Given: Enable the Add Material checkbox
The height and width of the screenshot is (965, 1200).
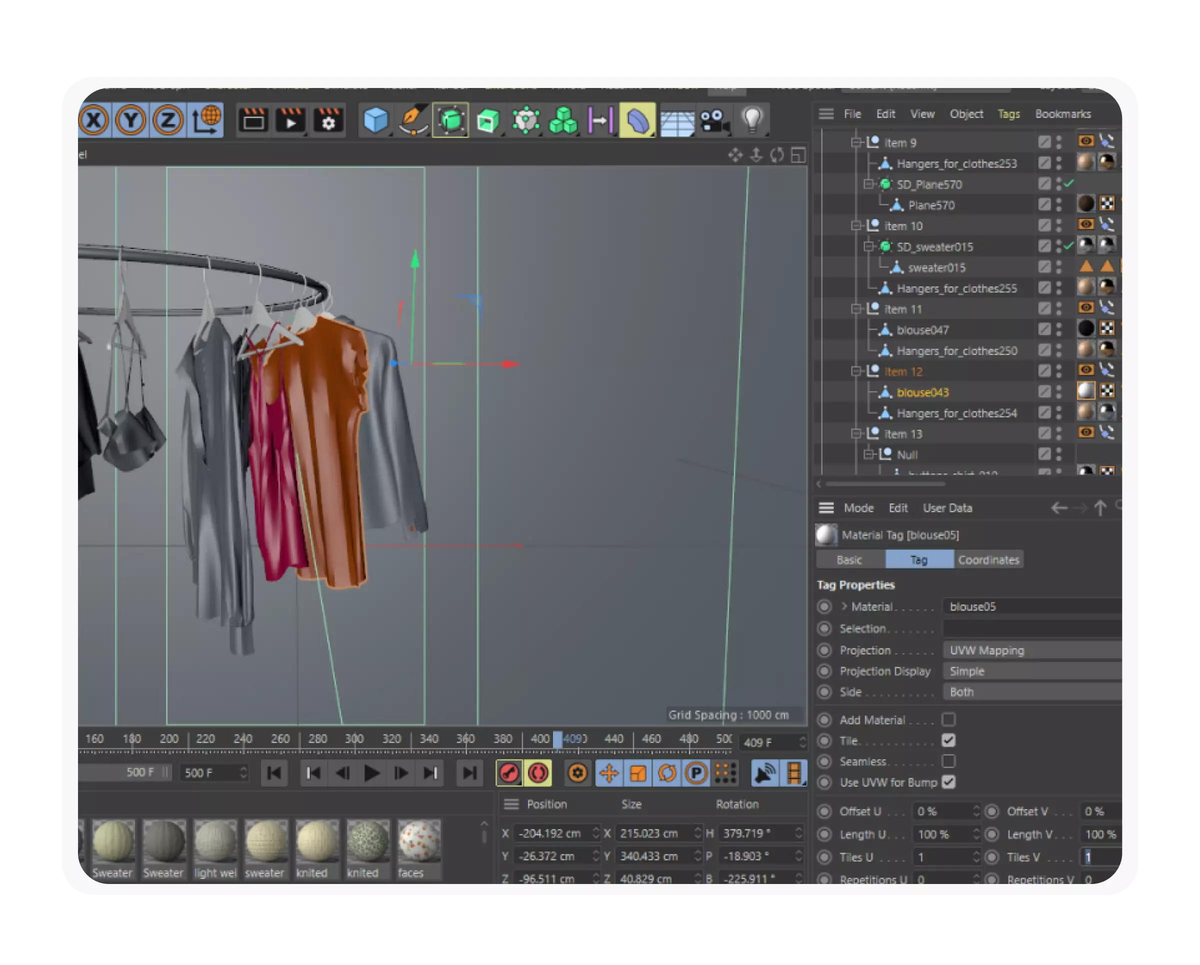Looking at the screenshot, I should [x=948, y=720].
